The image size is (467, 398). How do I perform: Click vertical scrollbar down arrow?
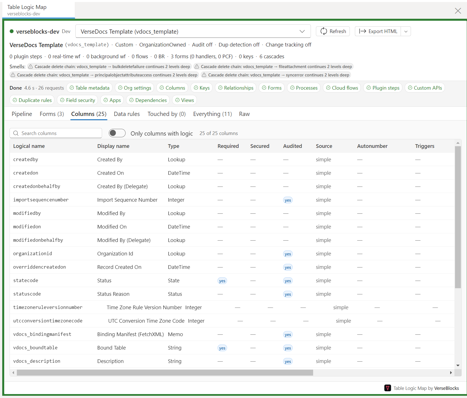pyautogui.click(x=458, y=365)
